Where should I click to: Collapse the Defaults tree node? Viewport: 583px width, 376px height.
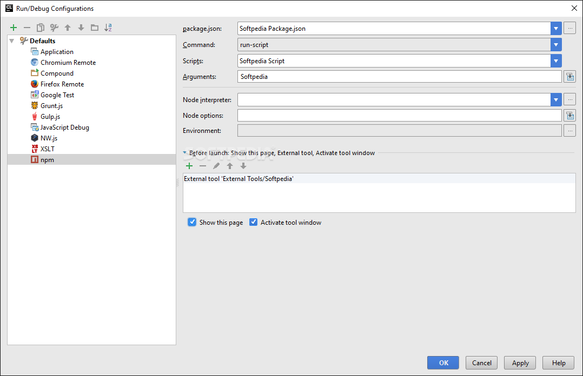12,41
